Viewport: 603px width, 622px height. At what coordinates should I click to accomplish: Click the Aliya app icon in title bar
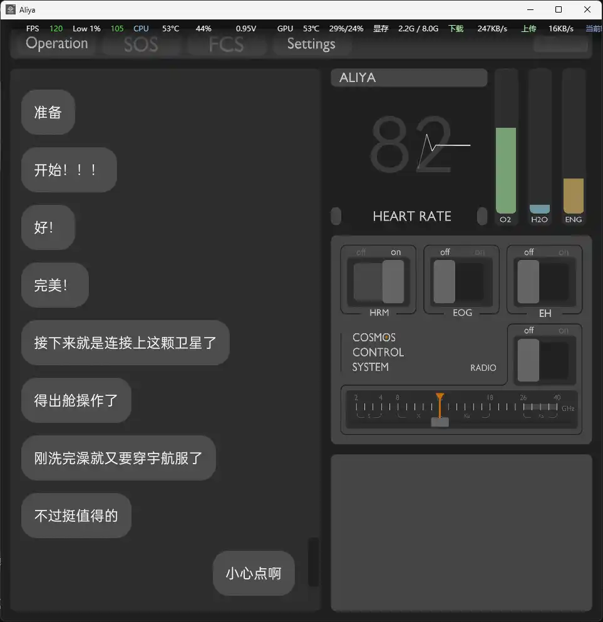coord(11,9)
